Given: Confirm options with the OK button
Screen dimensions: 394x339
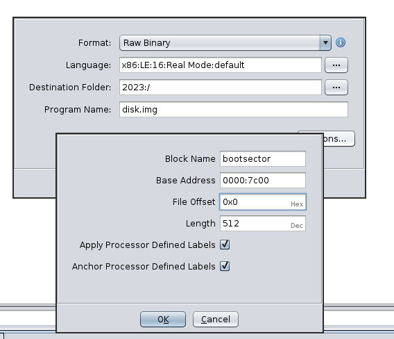Looking at the screenshot, I should click(163, 319).
